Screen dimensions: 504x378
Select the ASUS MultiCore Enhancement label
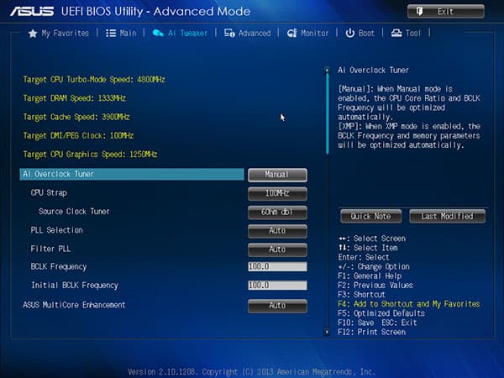tap(74, 305)
